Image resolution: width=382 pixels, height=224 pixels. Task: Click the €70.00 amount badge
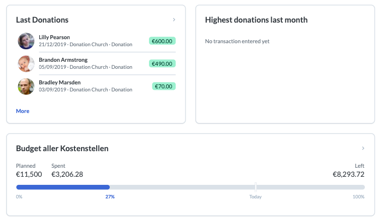coord(164,86)
